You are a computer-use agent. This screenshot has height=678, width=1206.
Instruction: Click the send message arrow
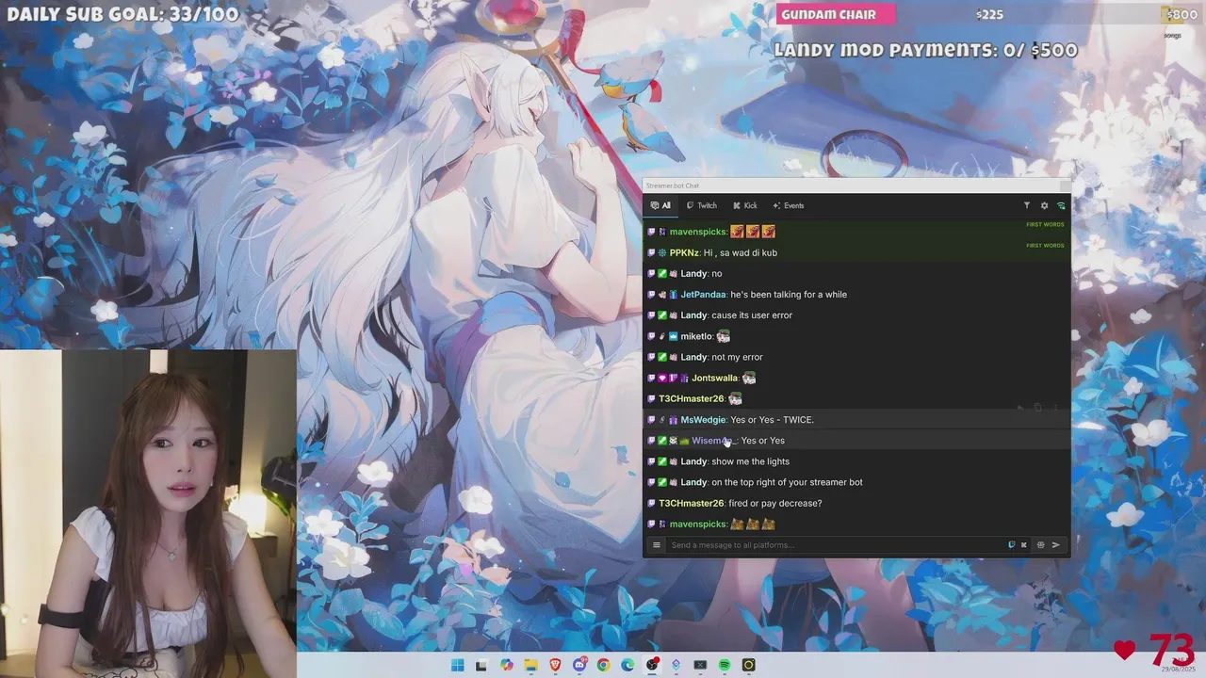(1055, 544)
